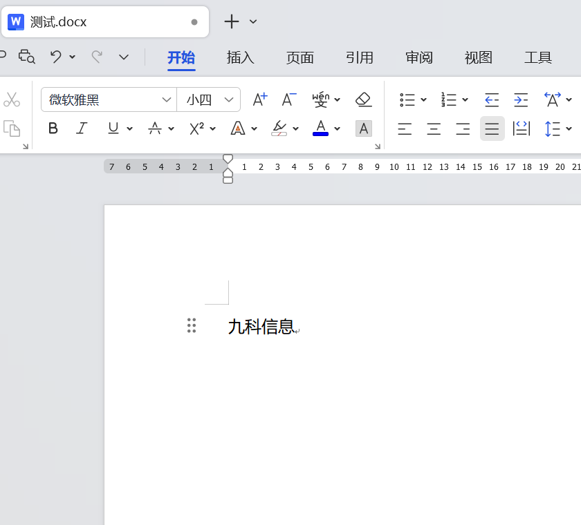Open the 审阅 ribbon tab
This screenshot has width=581, height=525.
(x=419, y=57)
